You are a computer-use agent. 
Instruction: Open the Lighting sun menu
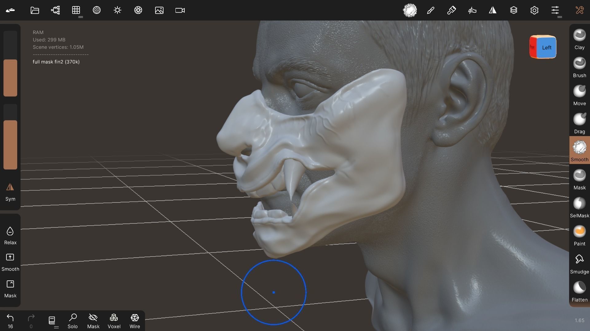point(117,10)
